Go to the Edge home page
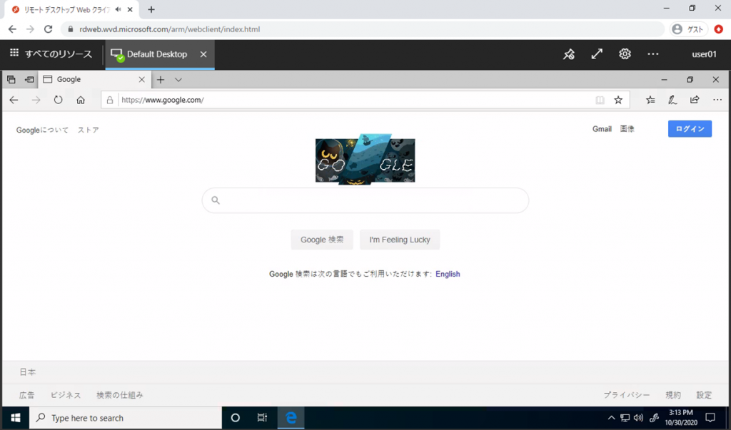 coord(81,100)
